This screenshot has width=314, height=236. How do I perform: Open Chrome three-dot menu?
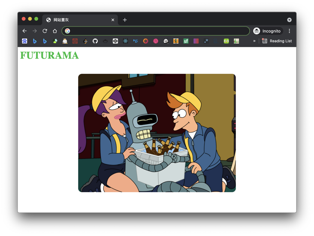(290, 31)
